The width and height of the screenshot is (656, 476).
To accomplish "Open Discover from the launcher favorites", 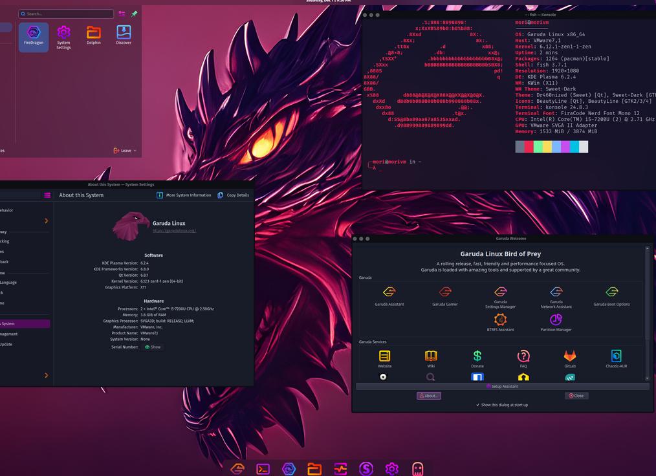I will (x=124, y=35).
